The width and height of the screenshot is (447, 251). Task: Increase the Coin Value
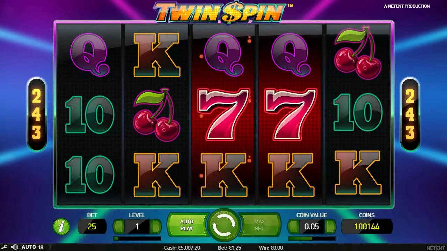pyautogui.click(x=330, y=227)
